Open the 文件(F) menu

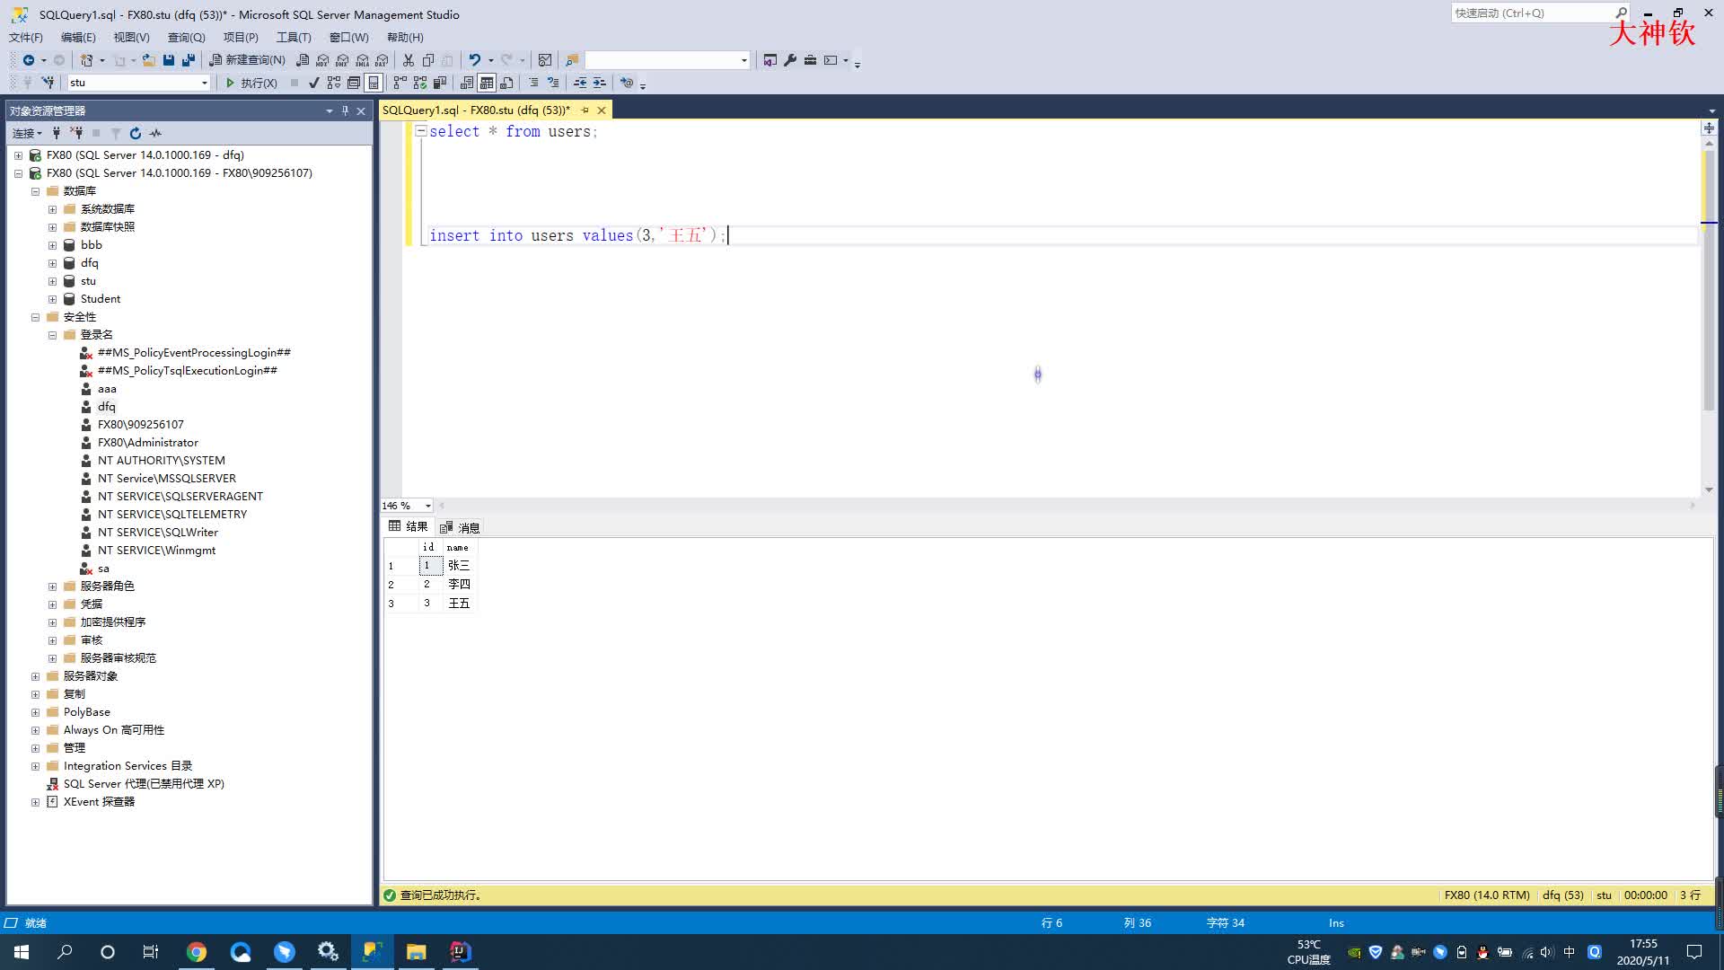(26, 37)
